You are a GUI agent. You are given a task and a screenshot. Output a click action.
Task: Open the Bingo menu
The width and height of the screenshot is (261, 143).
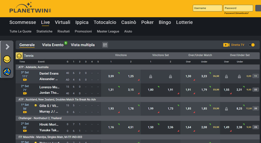[x=165, y=22]
